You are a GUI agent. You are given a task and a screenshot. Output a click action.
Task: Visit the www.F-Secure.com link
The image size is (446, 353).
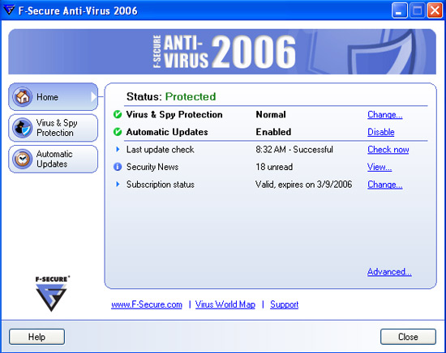[147, 304]
